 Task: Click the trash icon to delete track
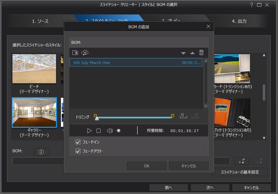[201, 53]
